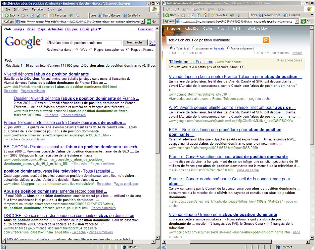Click the orange Bing search magnifier button
This screenshot has width=315, height=250.
(x=266, y=40)
